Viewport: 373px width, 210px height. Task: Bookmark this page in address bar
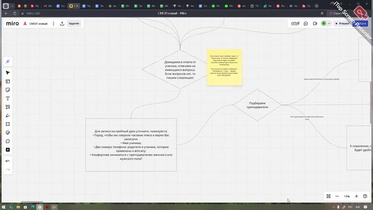click(x=322, y=13)
